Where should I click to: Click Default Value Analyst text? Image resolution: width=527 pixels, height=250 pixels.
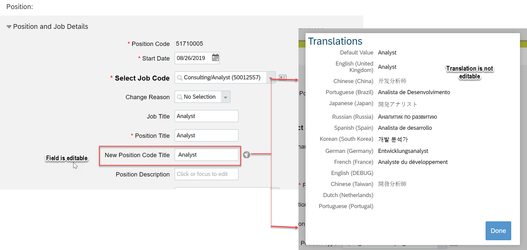pyautogui.click(x=387, y=52)
